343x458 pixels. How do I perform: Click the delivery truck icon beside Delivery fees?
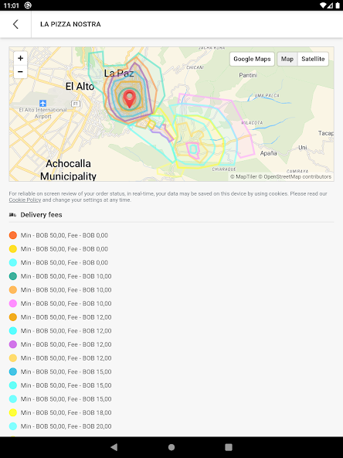(x=12, y=215)
